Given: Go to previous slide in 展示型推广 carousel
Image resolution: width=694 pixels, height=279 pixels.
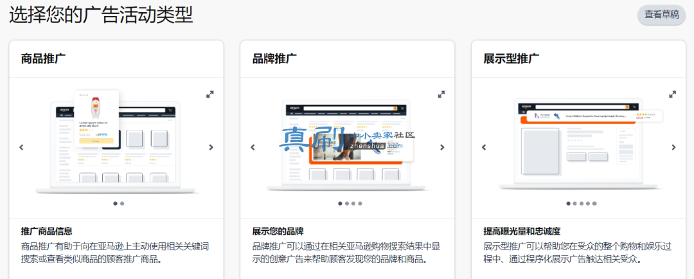Looking at the screenshot, I should pos(484,147).
